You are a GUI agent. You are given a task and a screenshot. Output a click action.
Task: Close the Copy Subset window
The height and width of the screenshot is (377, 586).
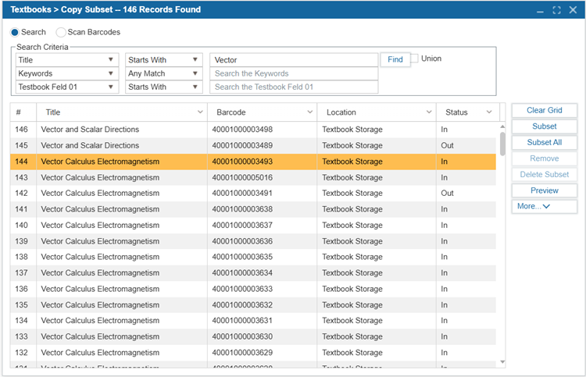coord(573,10)
